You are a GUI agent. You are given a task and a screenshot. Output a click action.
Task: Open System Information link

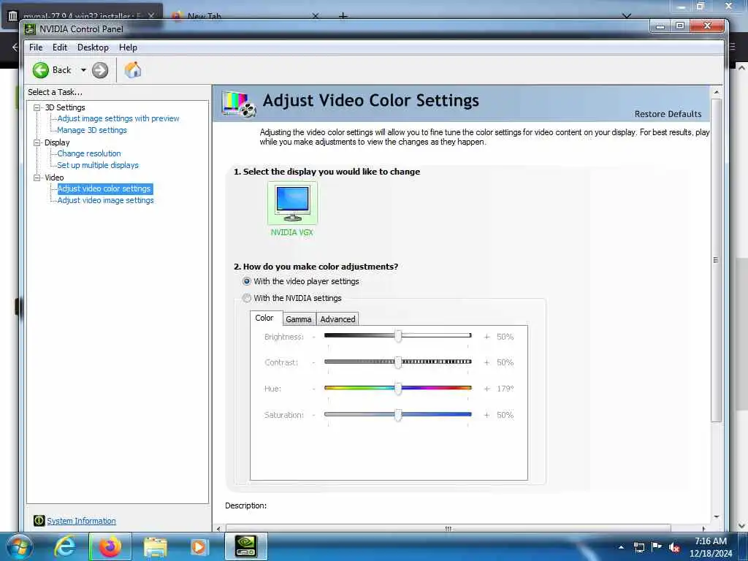click(x=81, y=521)
